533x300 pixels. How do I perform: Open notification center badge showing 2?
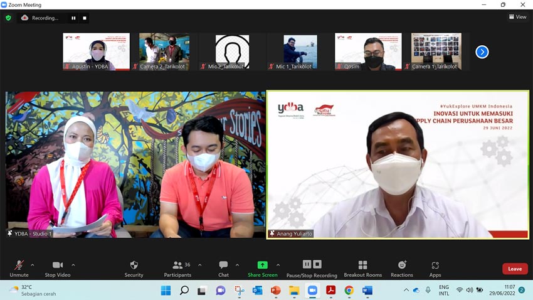pos(522,290)
